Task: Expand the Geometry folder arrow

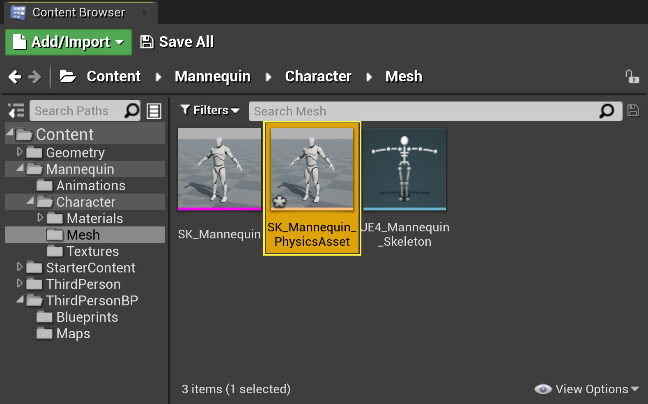Action: (x=19, y=152)
